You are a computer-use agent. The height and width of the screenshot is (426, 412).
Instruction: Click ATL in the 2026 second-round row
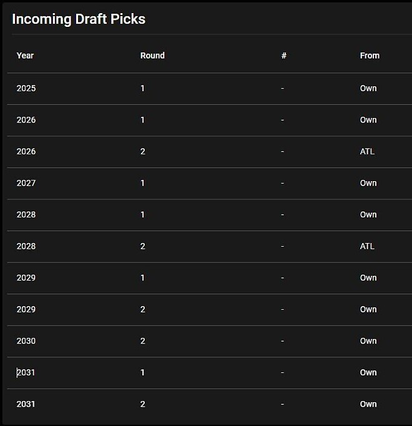click(367, 151)
